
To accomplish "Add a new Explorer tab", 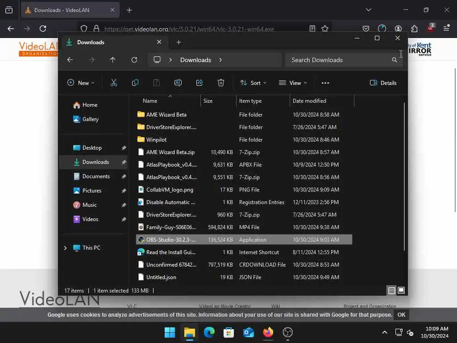I will [179, 42].
